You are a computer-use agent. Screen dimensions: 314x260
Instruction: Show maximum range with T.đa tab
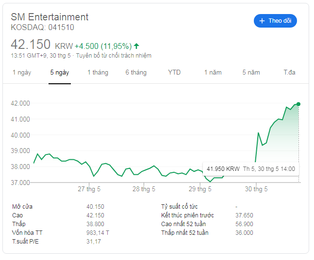(x=289, y=72)
